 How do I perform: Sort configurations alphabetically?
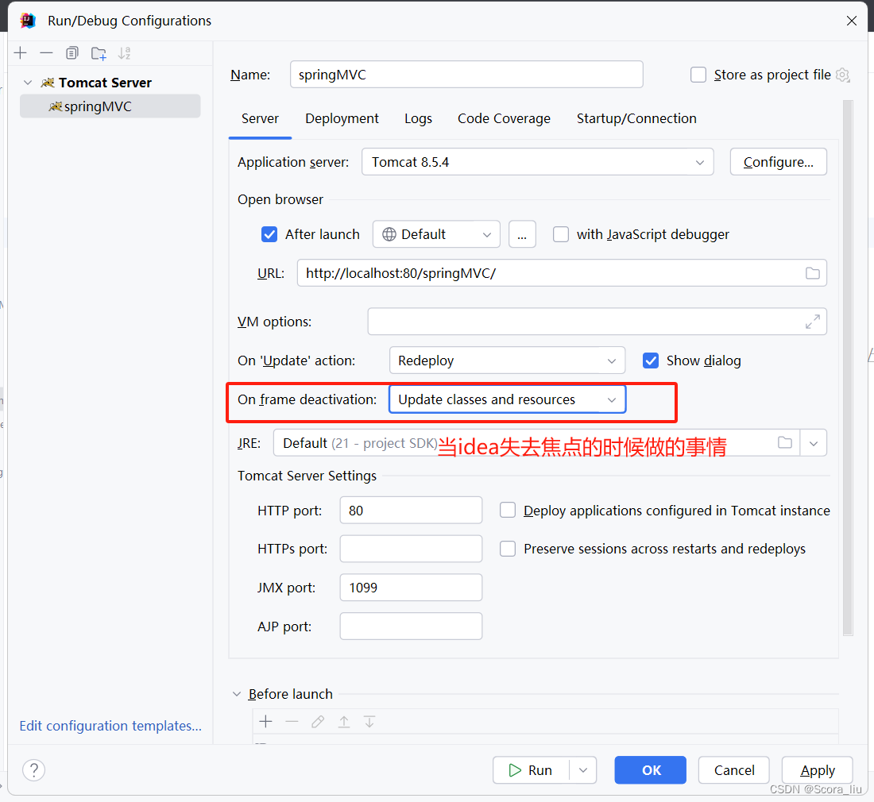click(x=124, y=53)
